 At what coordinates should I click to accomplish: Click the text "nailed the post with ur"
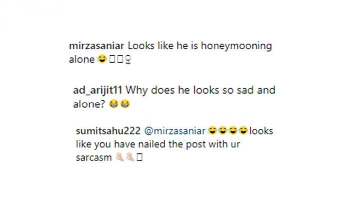[x=189, y=144]
